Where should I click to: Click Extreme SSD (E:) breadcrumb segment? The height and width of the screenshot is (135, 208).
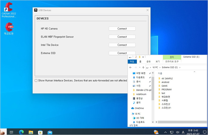click(170, 67)
